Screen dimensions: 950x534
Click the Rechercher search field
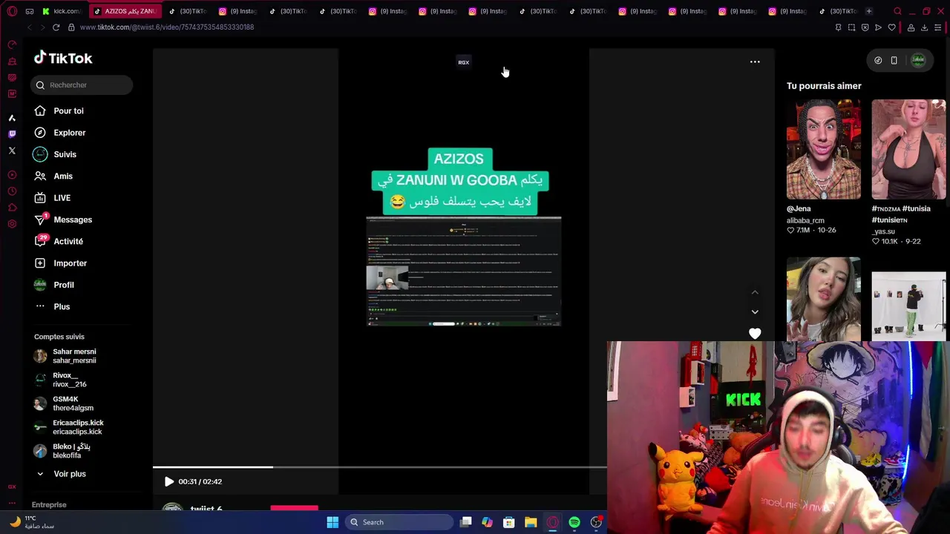(x=82, y=85)
